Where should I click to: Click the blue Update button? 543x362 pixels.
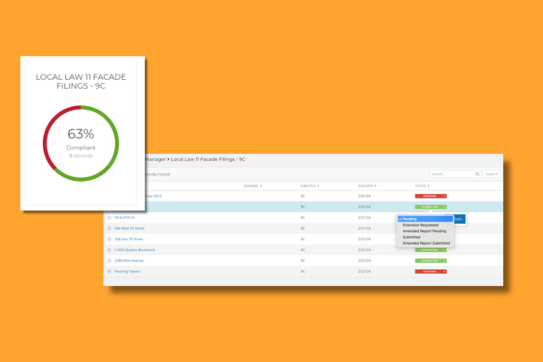459,219
